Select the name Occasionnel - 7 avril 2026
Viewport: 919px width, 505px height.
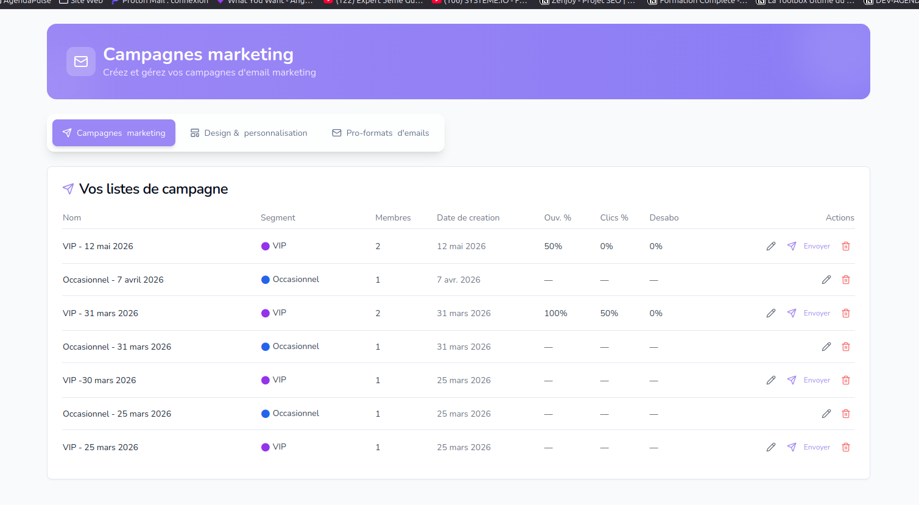pyautogui.click(x=113, y=280)
